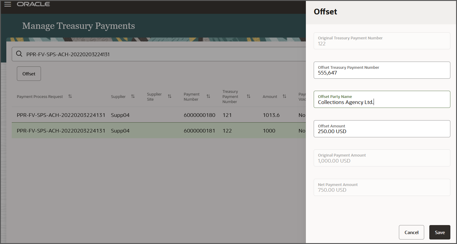Select payment number 6000000180 cell
Screen dimensions: 457x244
pos(199,115)
